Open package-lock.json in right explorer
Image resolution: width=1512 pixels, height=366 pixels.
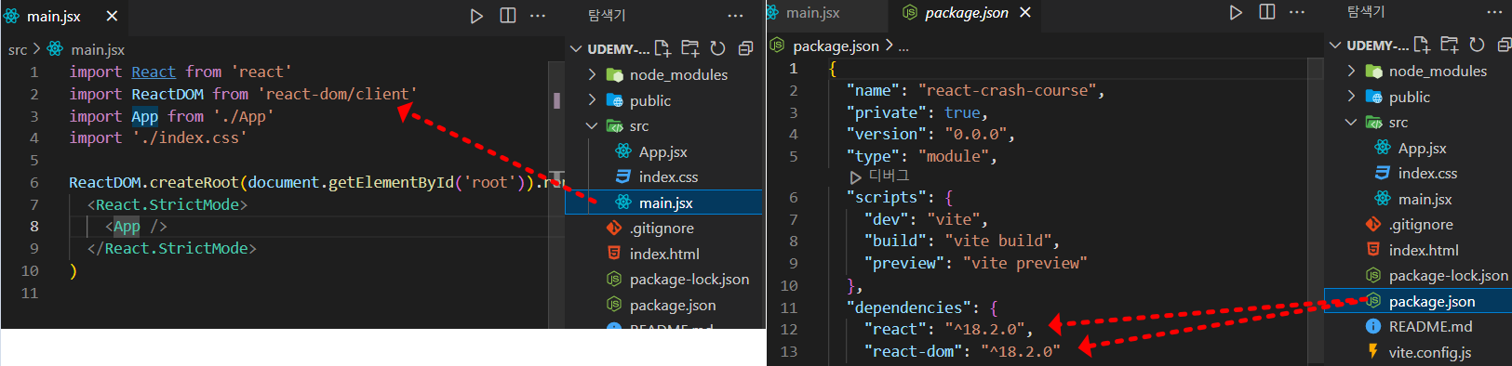(1418, 275)
